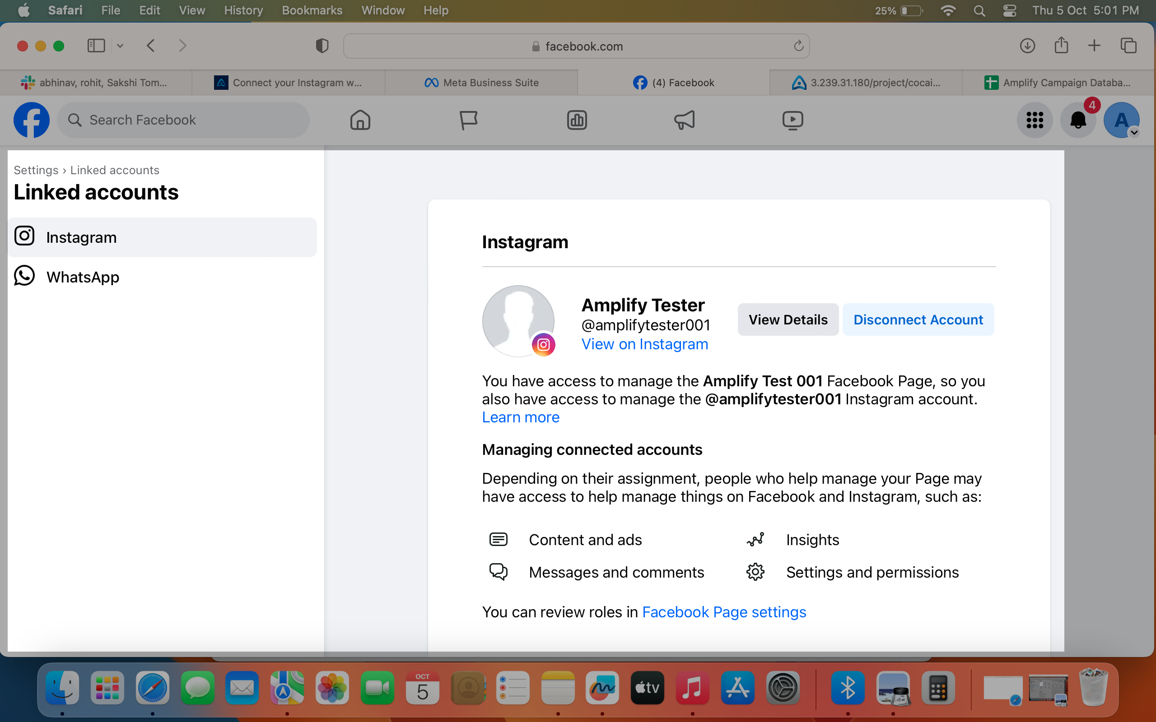Click the Settings breadcrumb link
This screenshot has height=722, width=1156.
coord(36,170)
